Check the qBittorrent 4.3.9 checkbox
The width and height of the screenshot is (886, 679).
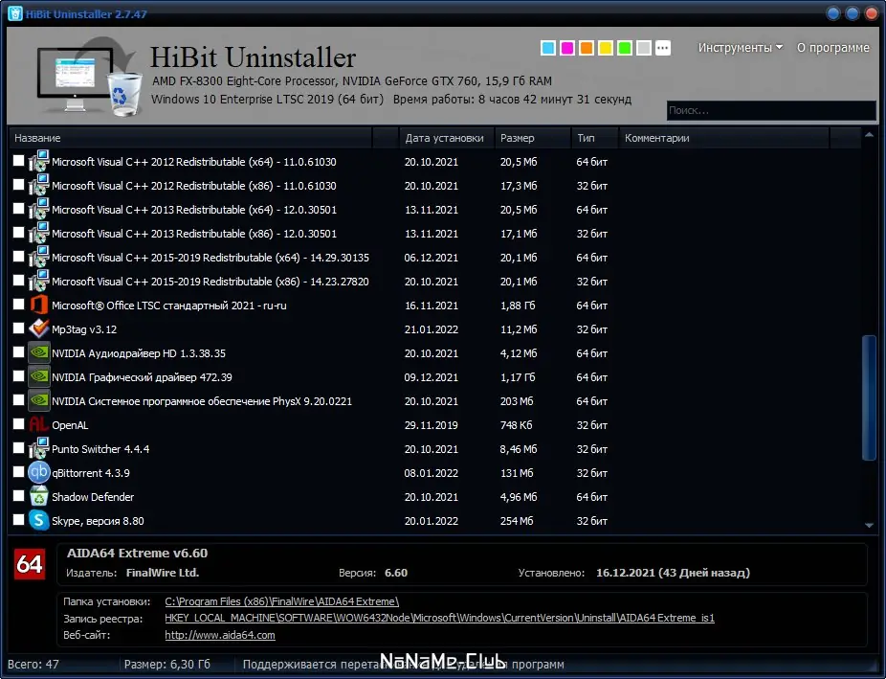click(18, 472)
